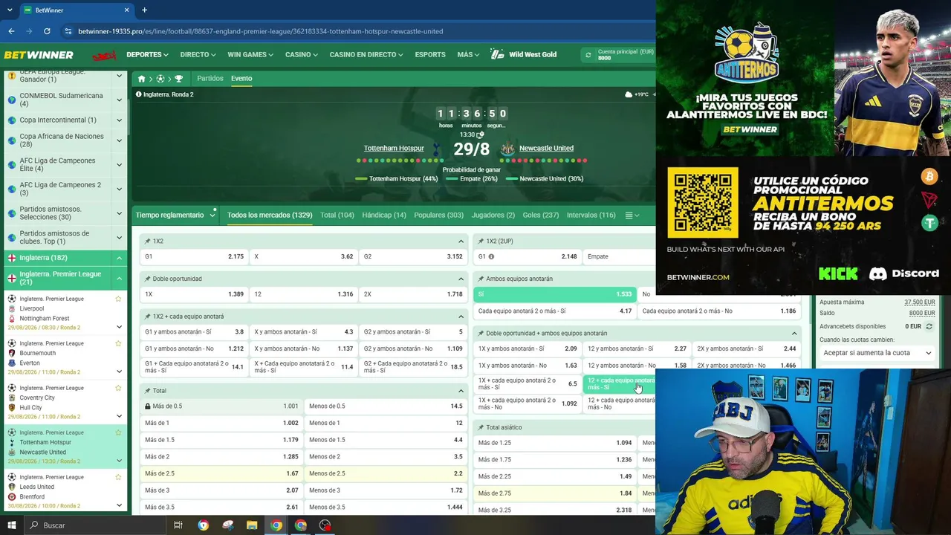Refresh Advancebets disponibles amount

coord(929,326)
